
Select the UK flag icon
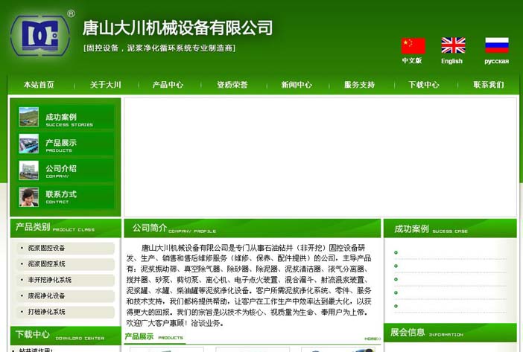[453, 45]
